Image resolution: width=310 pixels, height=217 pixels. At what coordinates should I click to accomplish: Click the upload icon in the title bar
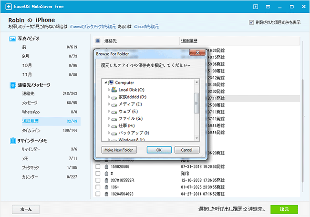pyautogui.click(x=256, y=7)
